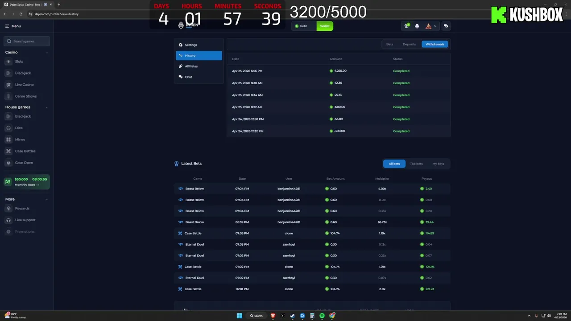Open Slots in the Casino sidebar
This screenshot has width=571, height=321.
click(19, 62)
